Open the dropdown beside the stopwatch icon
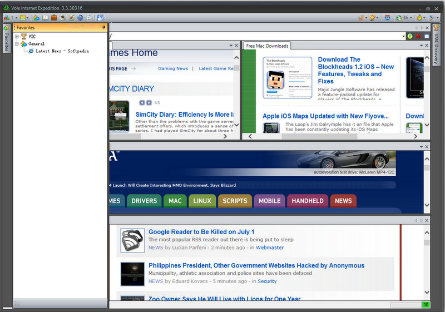 424,18
